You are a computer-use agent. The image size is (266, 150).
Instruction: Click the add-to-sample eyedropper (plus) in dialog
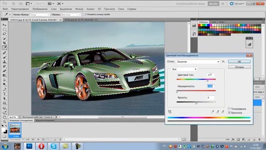(x=217, y=112)
